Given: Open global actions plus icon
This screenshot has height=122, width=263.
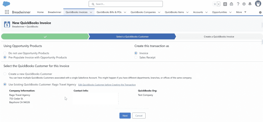Looking at the screenshot, I should click(x=225, y=4).
